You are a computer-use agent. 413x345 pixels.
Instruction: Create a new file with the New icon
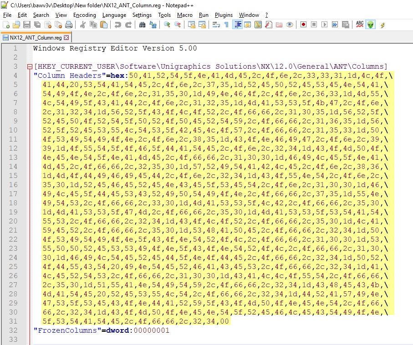[x=5, y=25]
